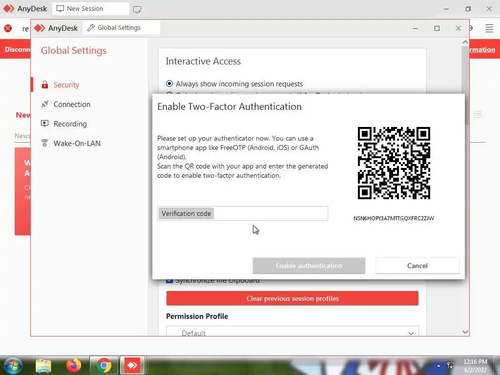Click the arrow connect icon in main window
The width and height of the screenshot is (500, 375).
(x=471, y=28)
